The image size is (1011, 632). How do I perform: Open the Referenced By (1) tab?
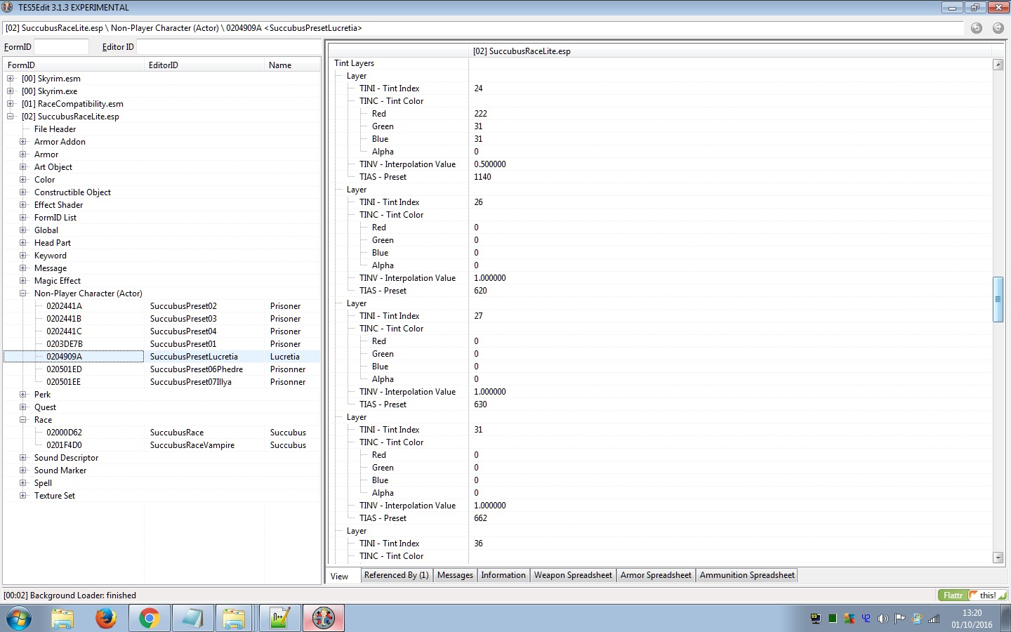(397, 575)
